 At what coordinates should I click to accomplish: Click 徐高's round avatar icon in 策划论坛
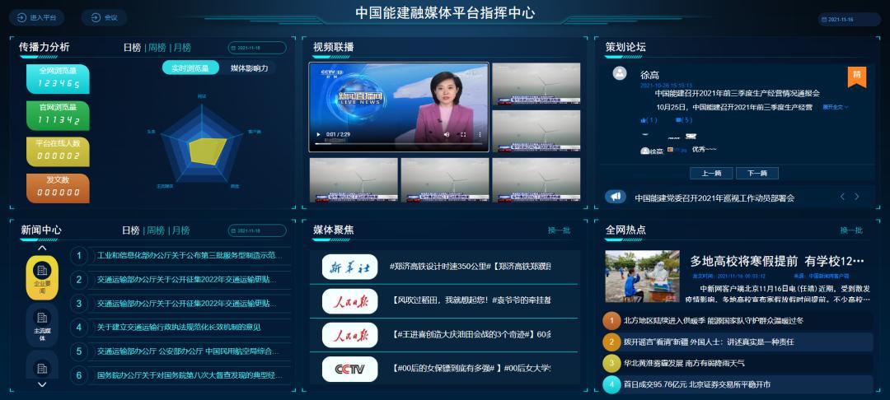[x=620, y=73]
